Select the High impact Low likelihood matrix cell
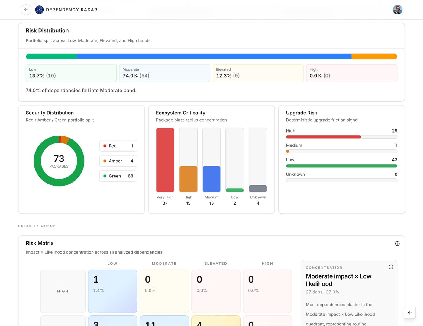Viewport: 423px width, 326px height. (x=112, y=291)
